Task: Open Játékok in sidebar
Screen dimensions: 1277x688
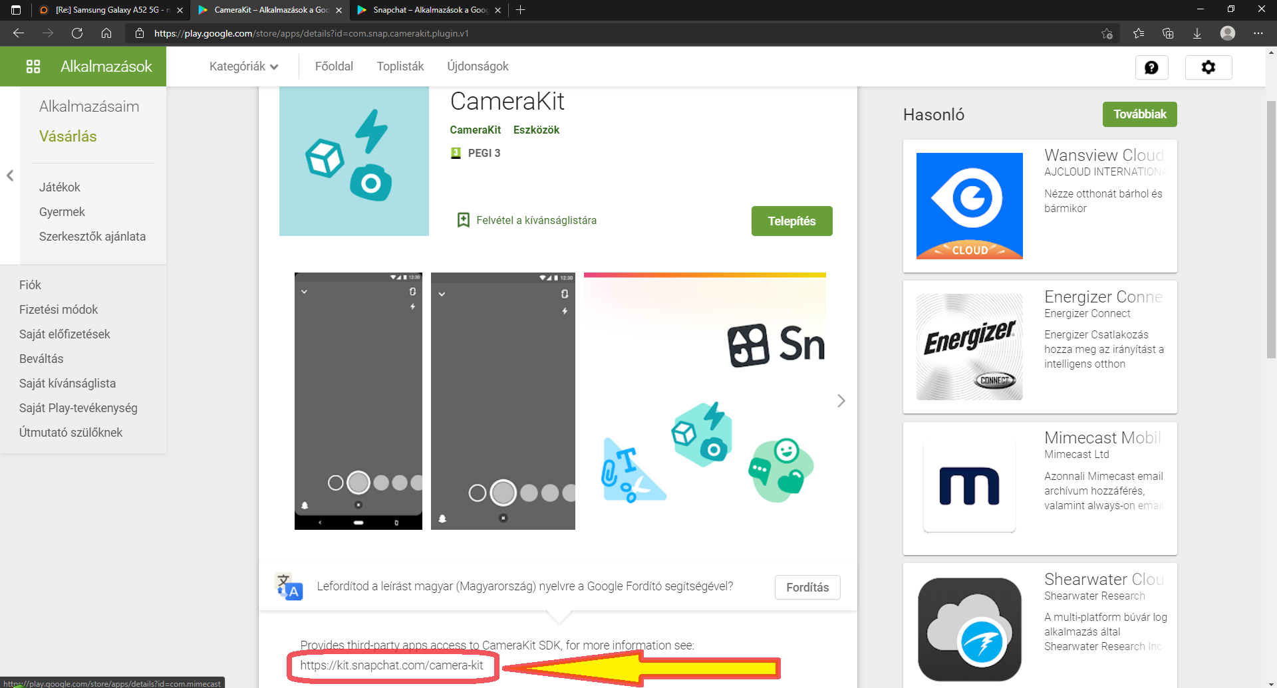Action: (60, 187)
